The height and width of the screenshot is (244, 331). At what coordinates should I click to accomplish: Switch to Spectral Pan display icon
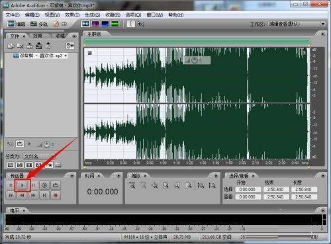tap(105, 24)
